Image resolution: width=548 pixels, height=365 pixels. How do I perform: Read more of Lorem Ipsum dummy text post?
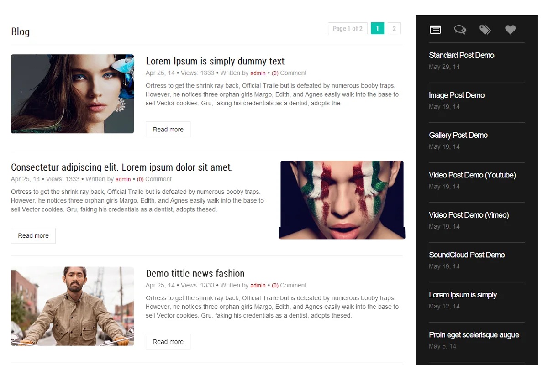(x=168, y=130)
